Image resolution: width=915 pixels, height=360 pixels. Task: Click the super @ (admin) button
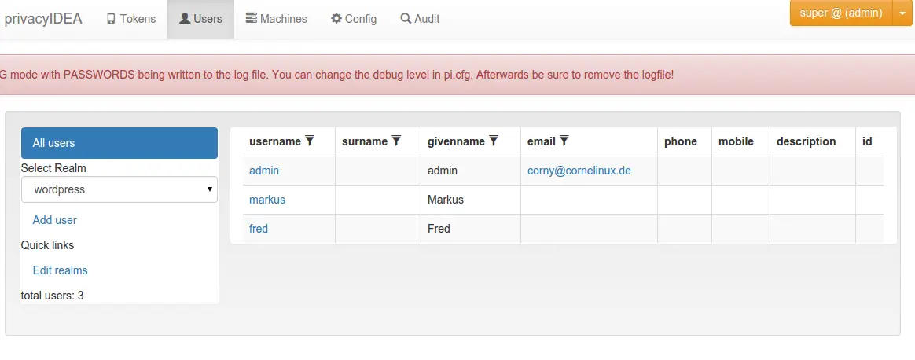[841, 13]
